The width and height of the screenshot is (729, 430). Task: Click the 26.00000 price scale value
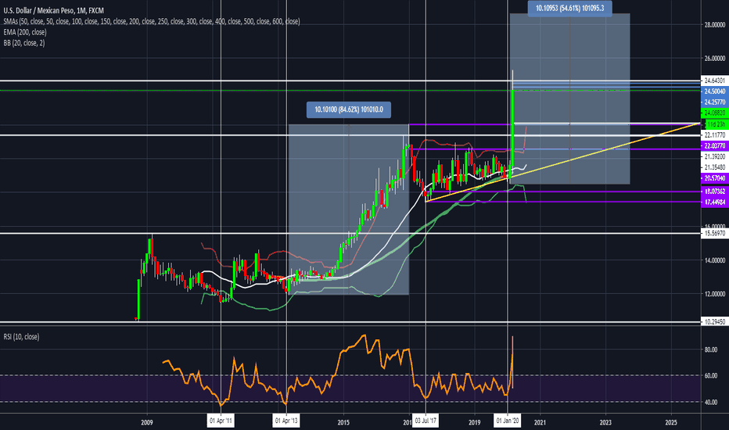tap(715, 59)
